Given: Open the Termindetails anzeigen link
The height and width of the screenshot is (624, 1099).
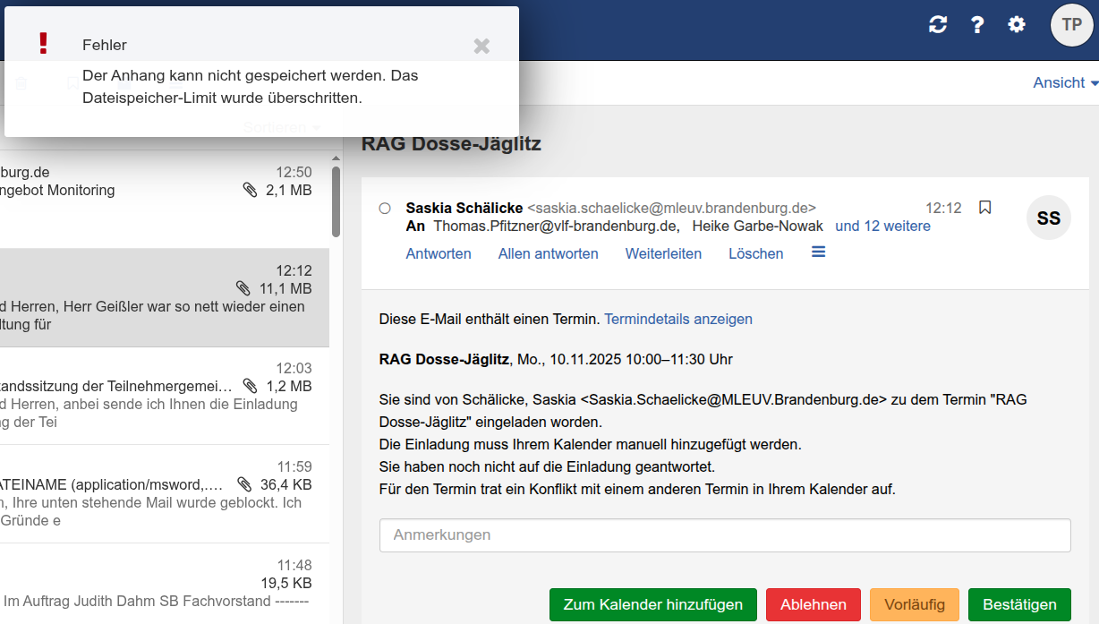Looking at the screenshot, I should pos(677,319).
